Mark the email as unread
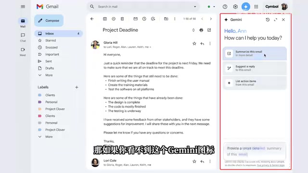 136,19
